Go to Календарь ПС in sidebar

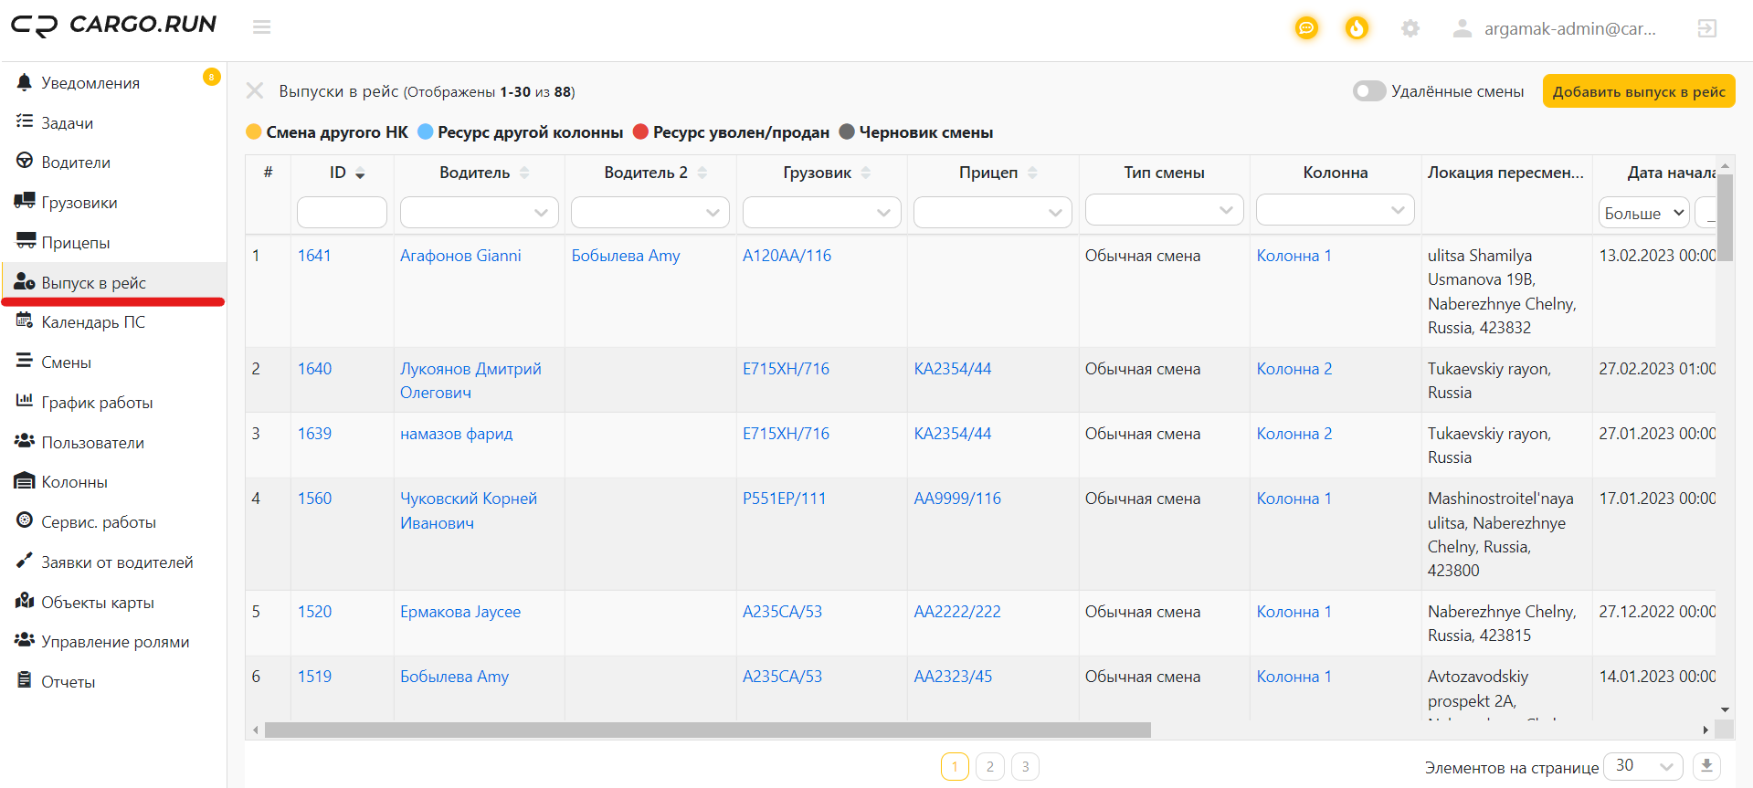(93, 322)
